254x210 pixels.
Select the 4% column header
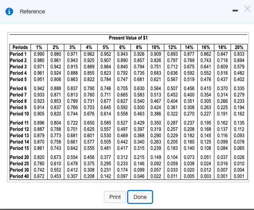click(89, 47)
